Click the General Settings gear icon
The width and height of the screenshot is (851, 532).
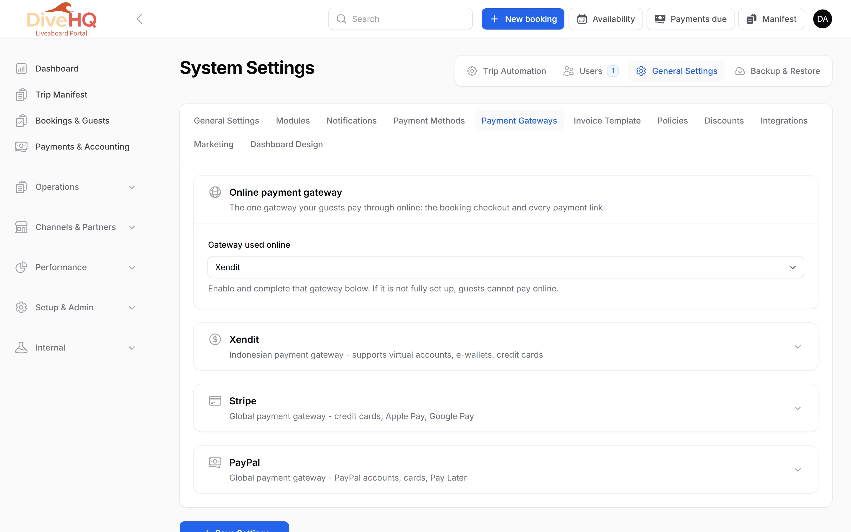tap(641, 71)
